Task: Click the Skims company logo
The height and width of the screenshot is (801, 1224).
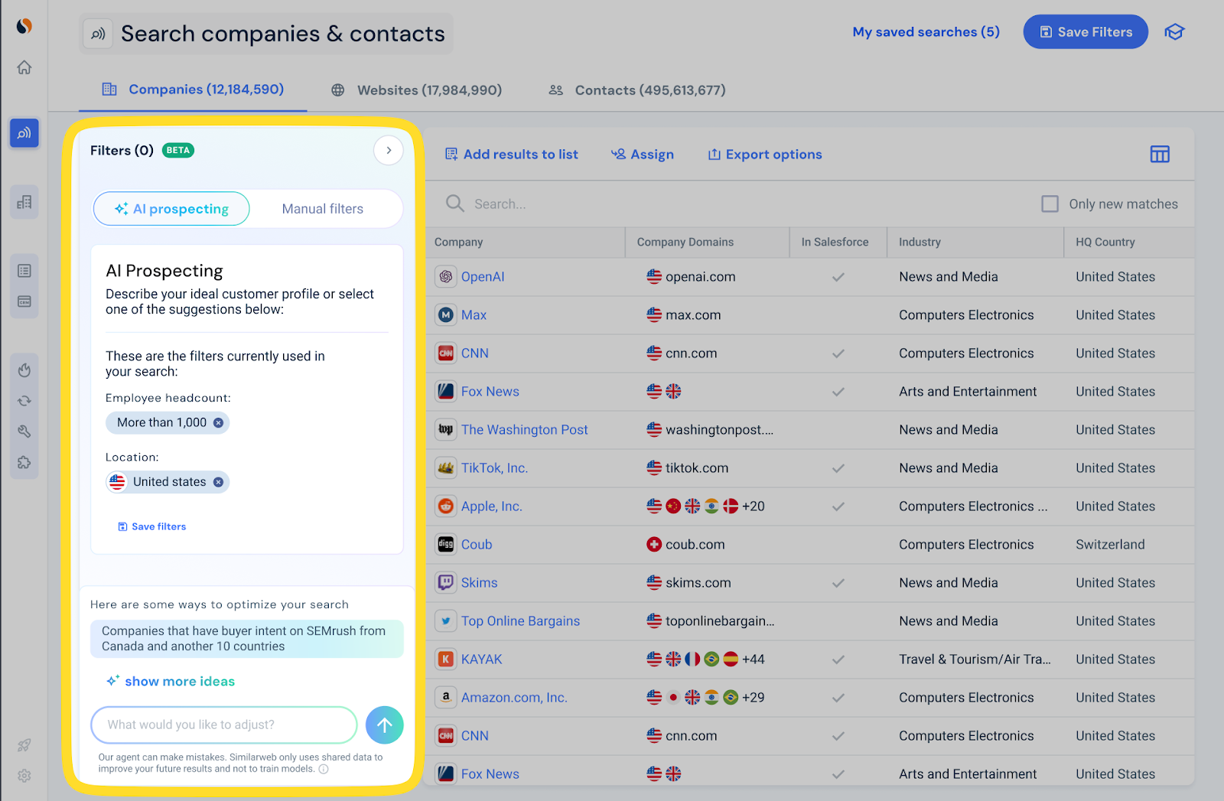Action: click(x=446, y=582)
